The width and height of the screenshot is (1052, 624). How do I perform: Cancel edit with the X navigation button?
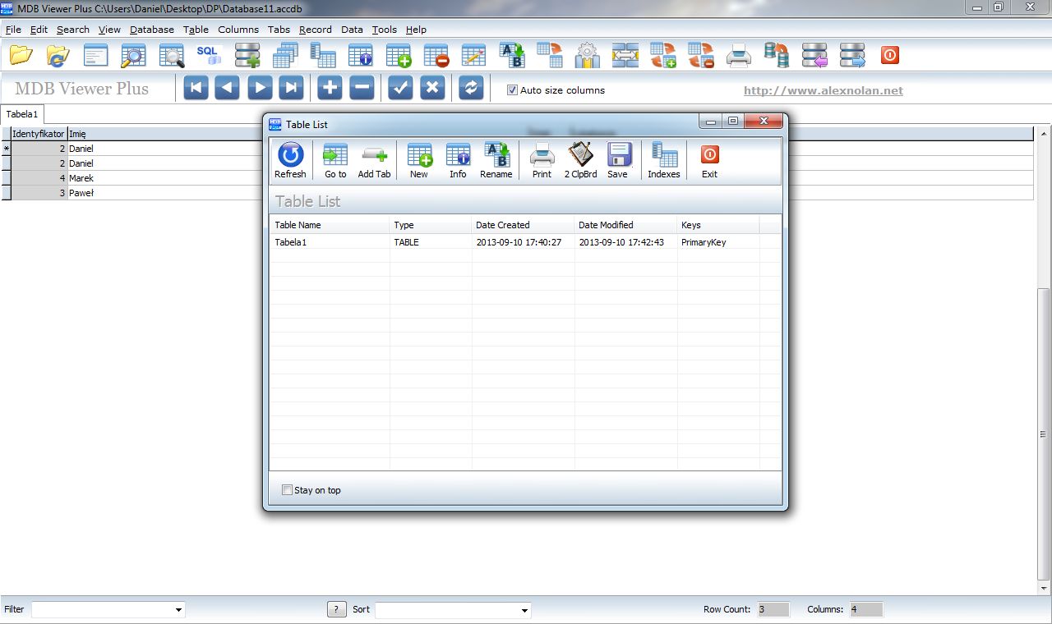432,88
